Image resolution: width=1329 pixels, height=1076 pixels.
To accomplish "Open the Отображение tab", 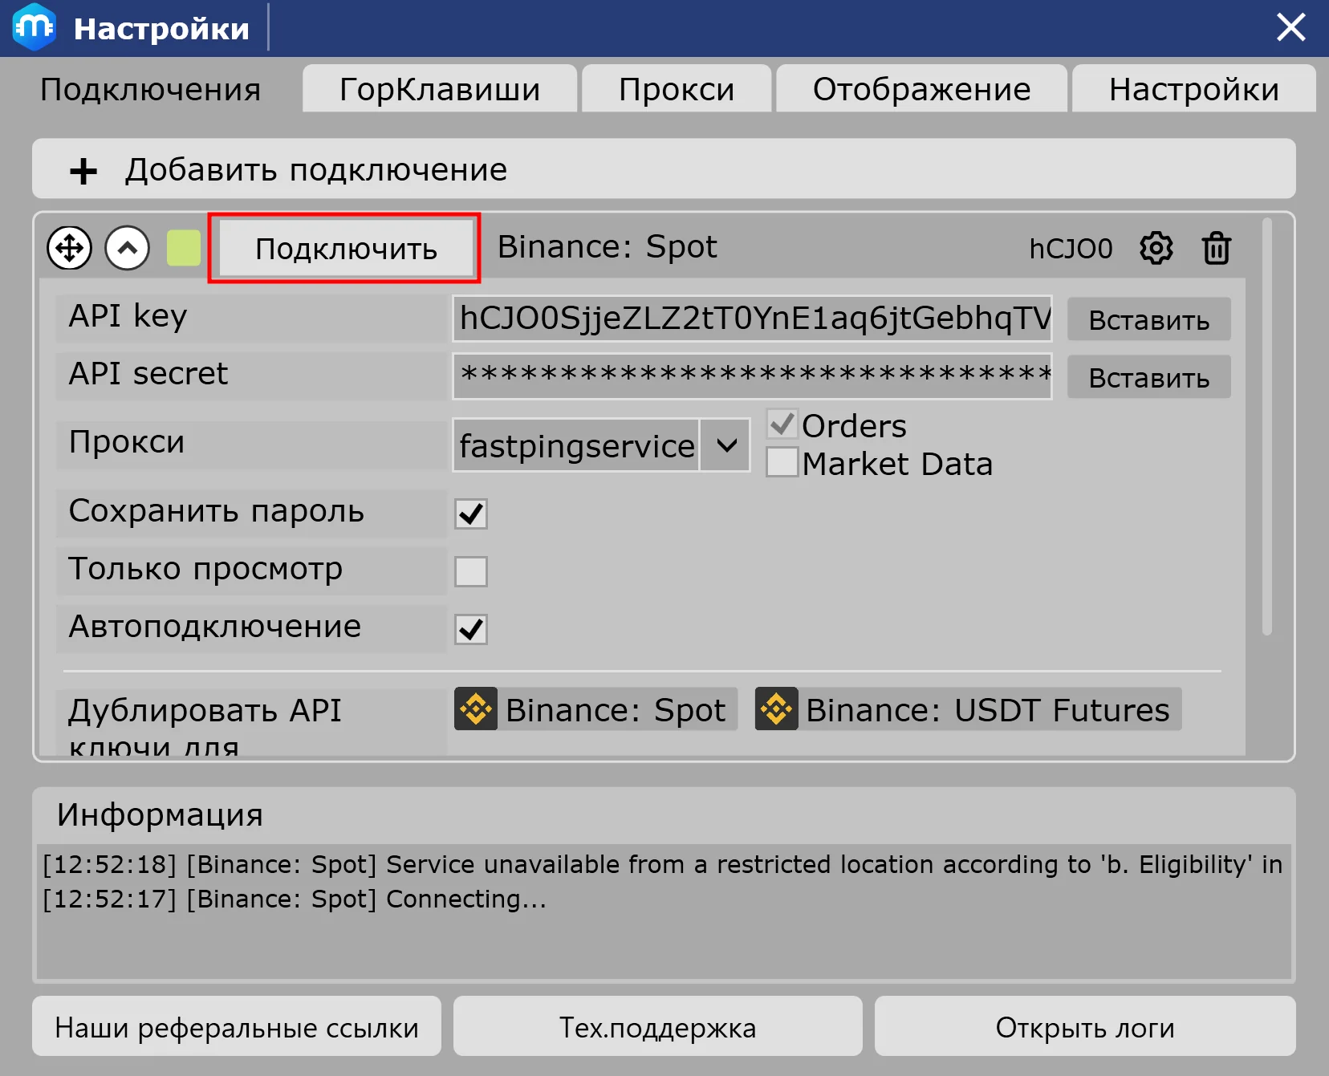I will point(921,89).
